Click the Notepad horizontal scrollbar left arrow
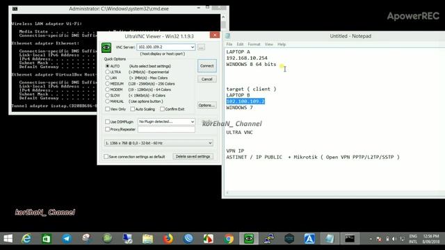Viewport: 445px width, 250px height. click(227, 193)
